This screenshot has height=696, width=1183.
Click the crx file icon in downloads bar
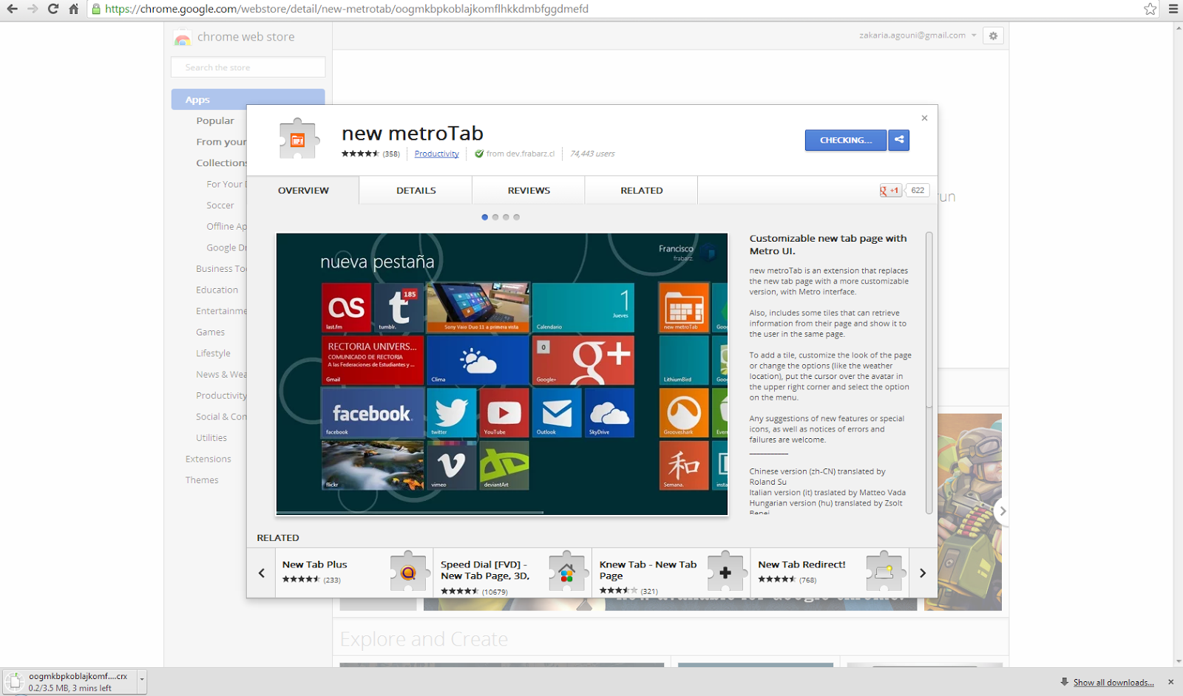click(x=15, y=682)
